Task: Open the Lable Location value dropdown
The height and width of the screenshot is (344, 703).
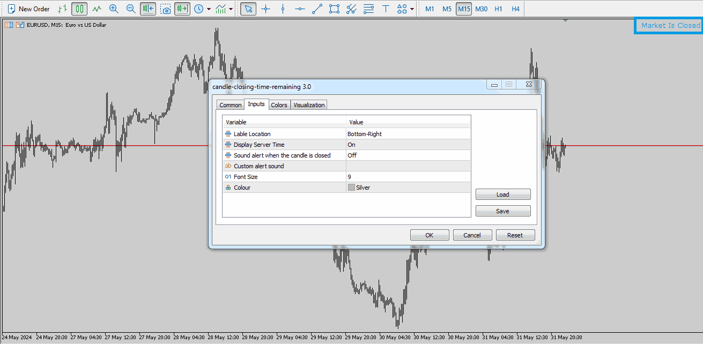Action: point(408,134)
